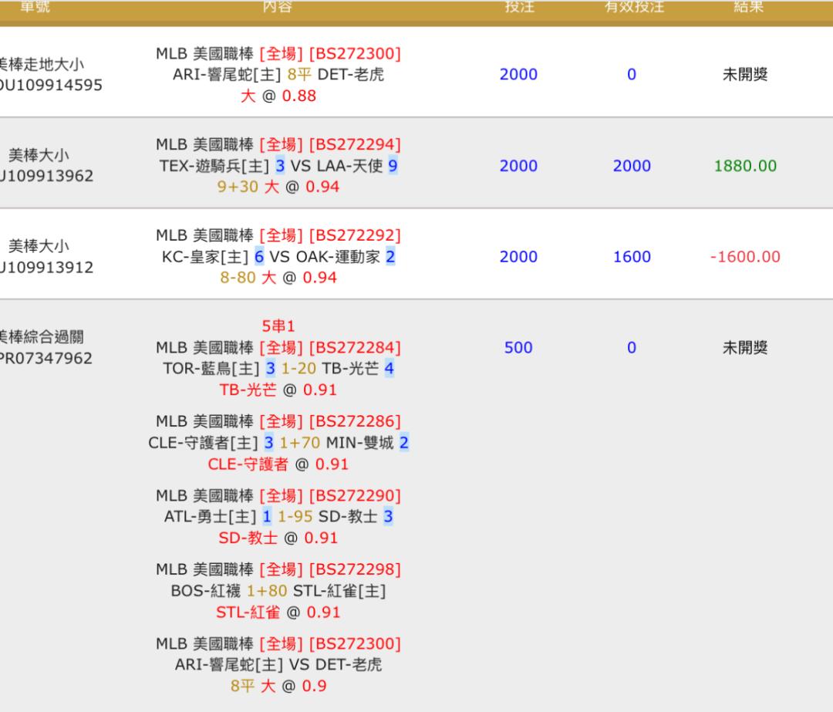Click 美棒大小 label in the KC-OAK row
Screen dimensions: 833x712
click(x=39, y=246)
